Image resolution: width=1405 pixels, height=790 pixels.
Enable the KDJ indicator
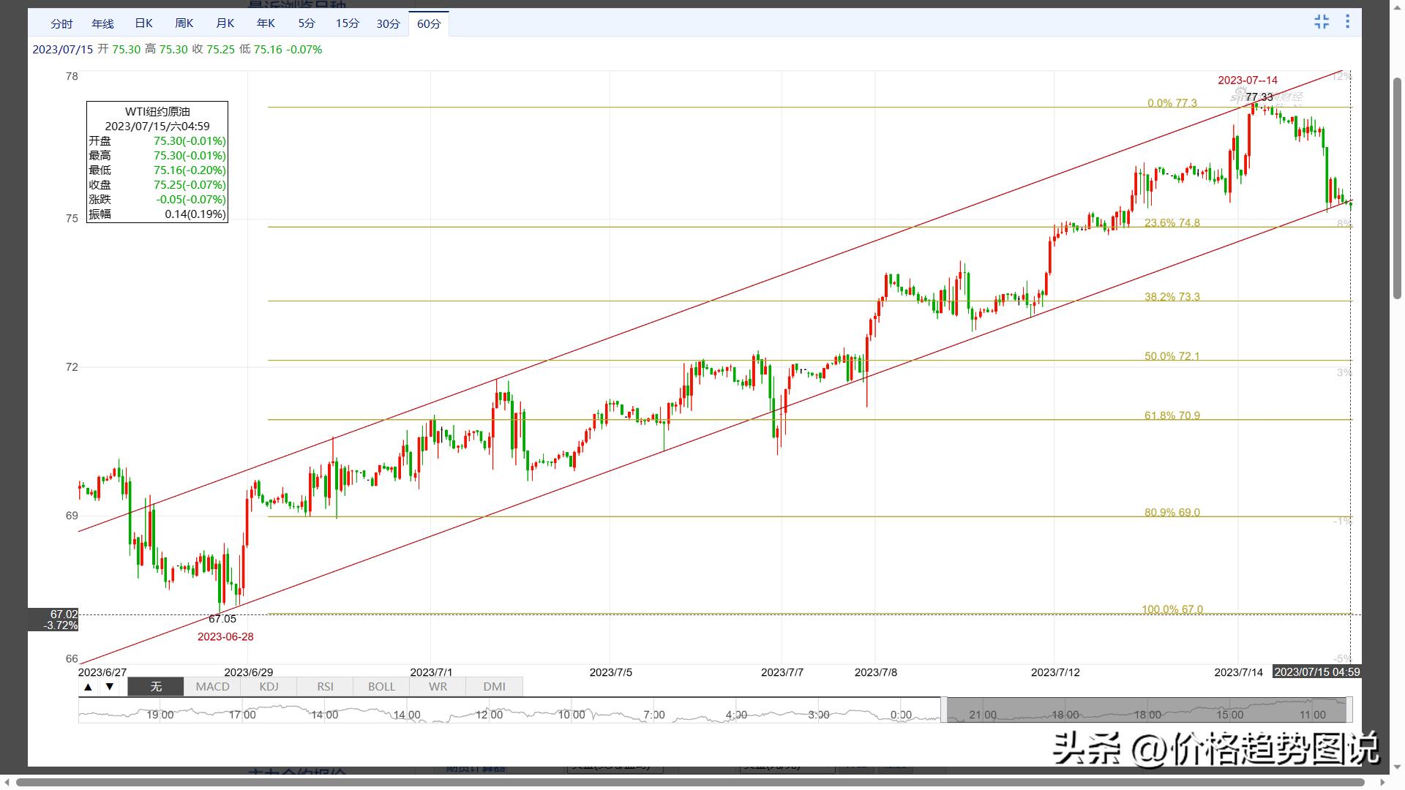[x=269, y=687]
